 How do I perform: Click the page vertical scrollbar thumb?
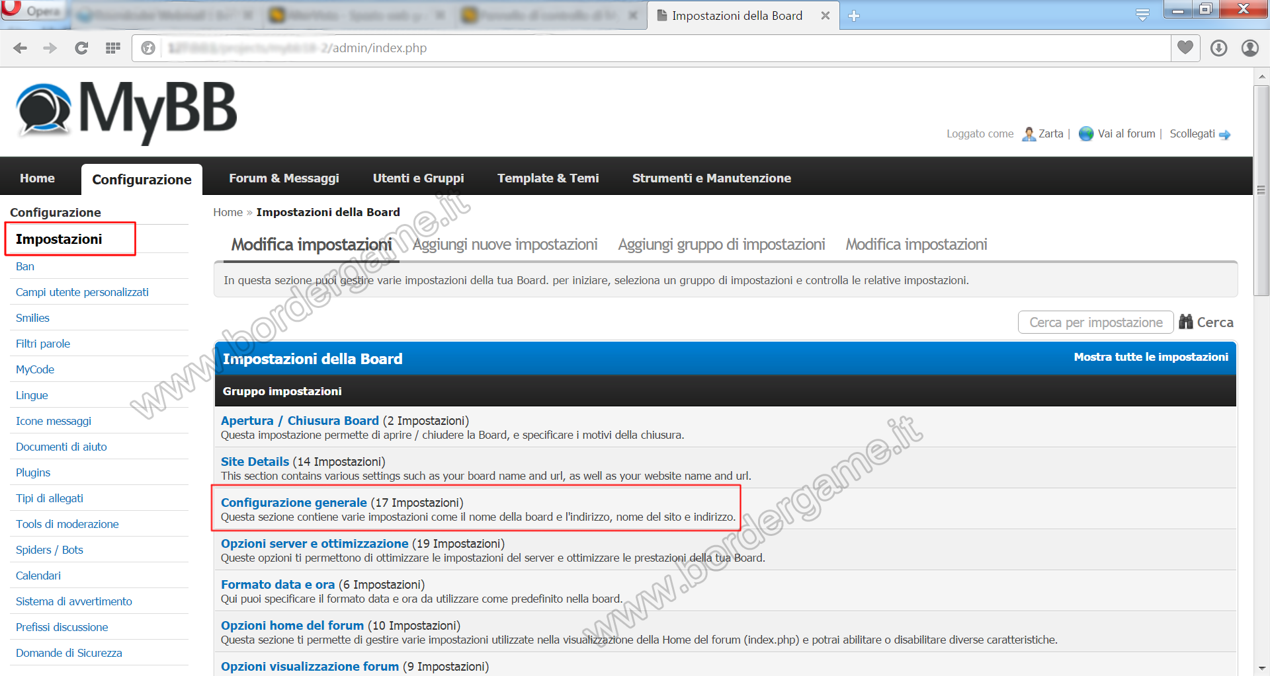[1261, 190]
